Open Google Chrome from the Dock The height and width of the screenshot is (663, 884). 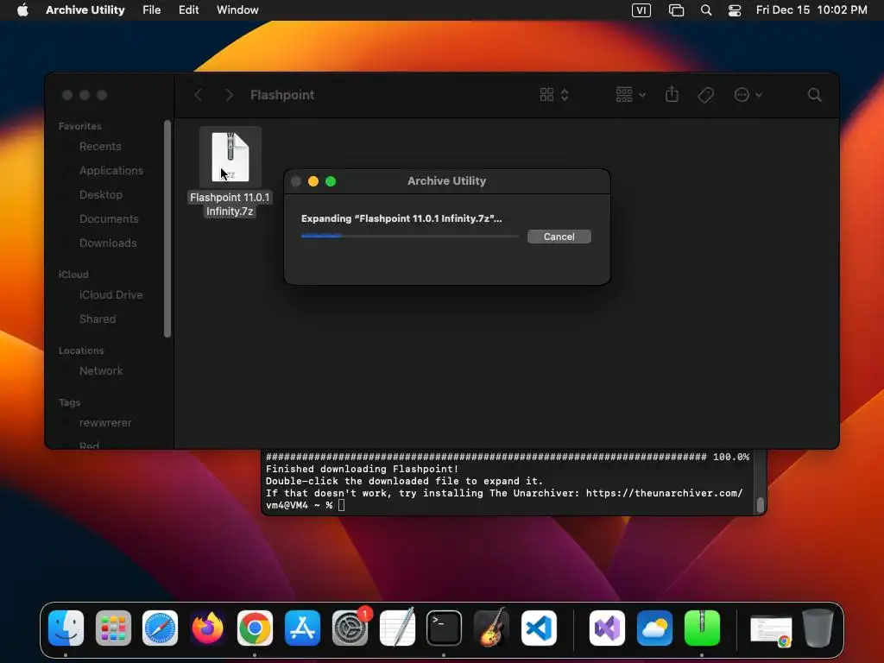point(255,628)
